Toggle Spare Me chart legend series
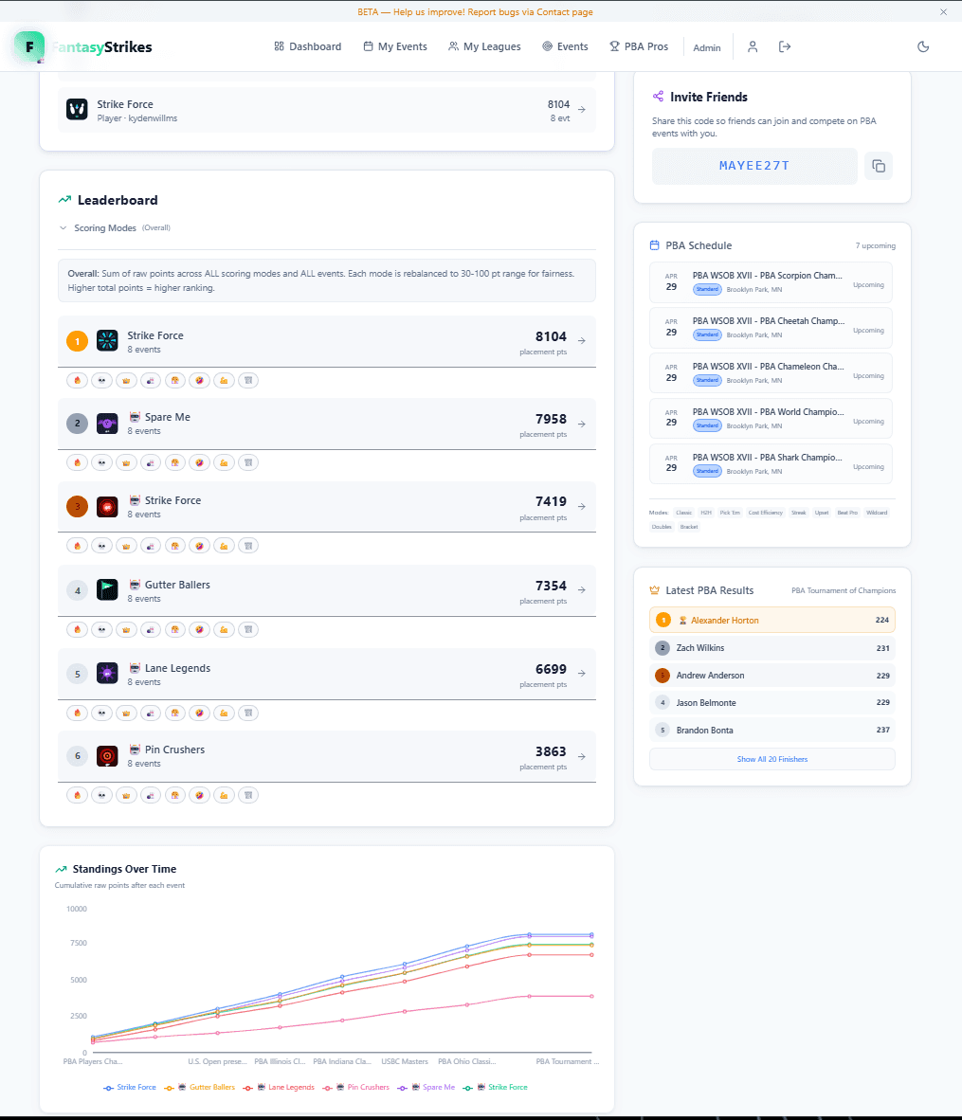This screenshot has height=1120, width=962. [427, 1087]
